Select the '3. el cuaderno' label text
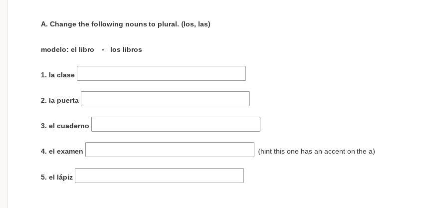Viewport: 422px width, 208px height. tap(65, 126)
